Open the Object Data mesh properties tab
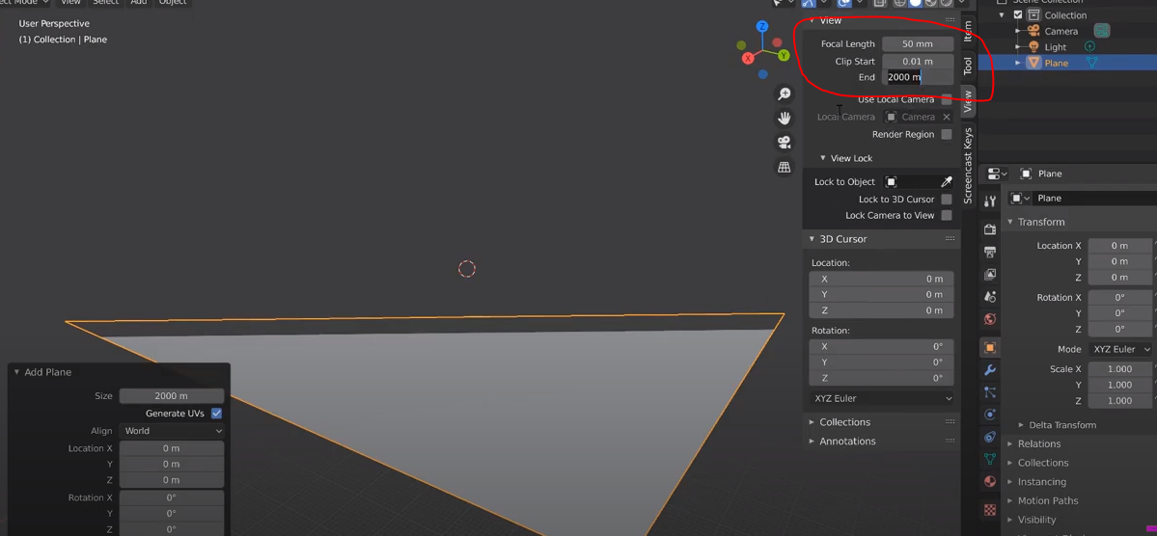Image resolution: width=1157 pixels, height=536 pixels. pyautogui.click(x=990, y=459)
